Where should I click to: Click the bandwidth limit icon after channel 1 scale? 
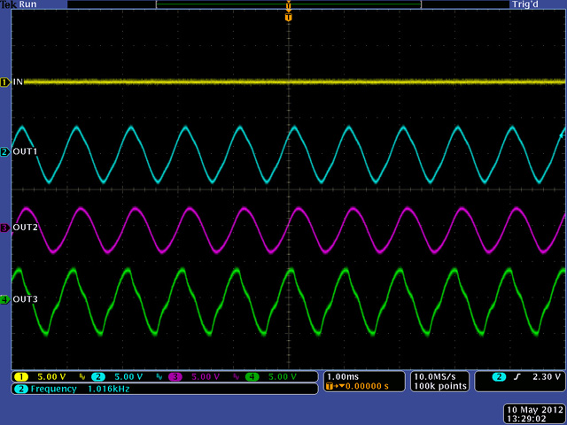[83, 377]
